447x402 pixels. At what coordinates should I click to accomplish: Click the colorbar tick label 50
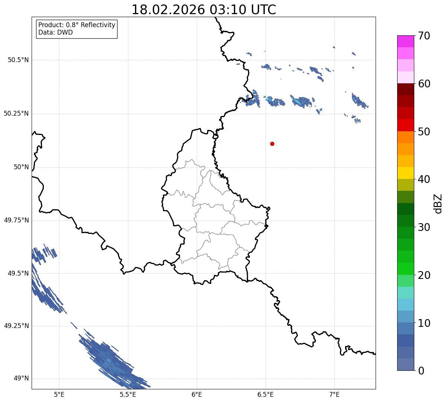coord(424,132)
